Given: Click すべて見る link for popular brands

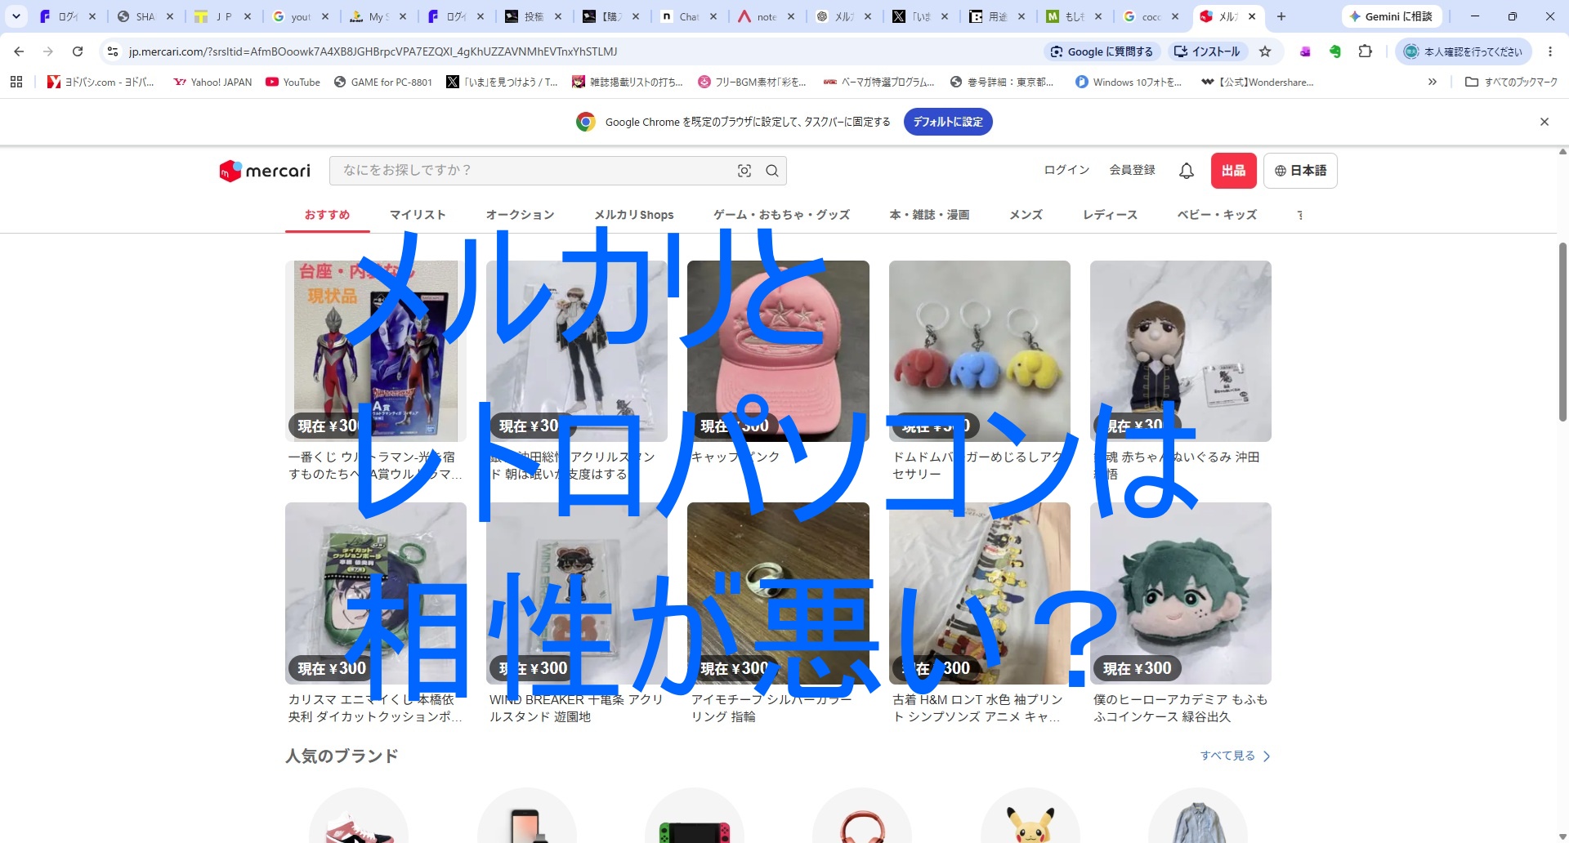Looking at the screenshot, I should point(1235,756).
